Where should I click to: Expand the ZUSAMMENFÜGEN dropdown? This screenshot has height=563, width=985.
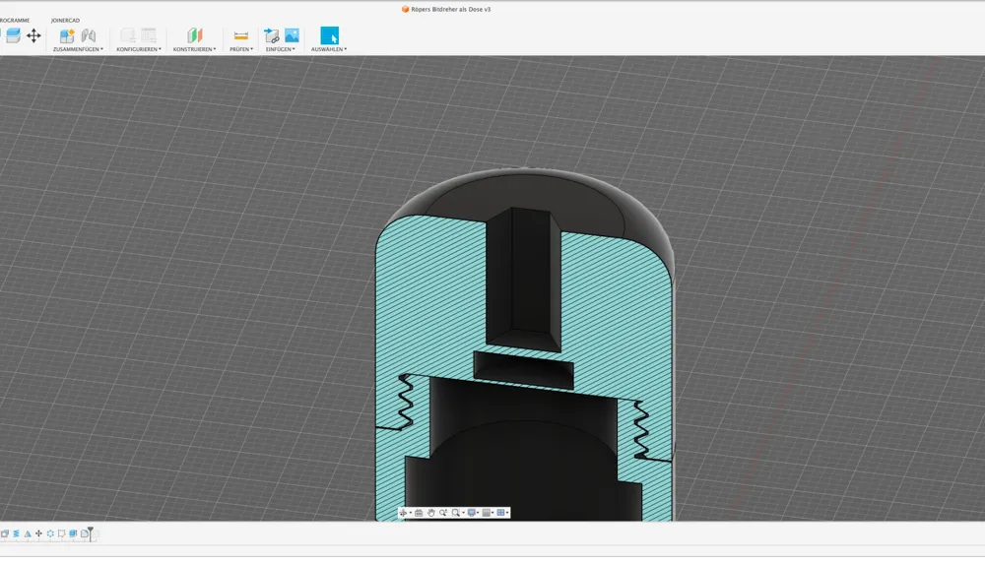78,49
